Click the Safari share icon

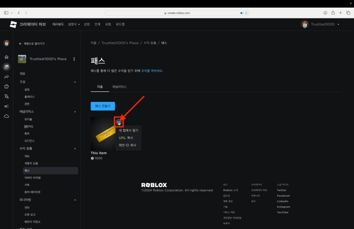click(x=333, y=13)
